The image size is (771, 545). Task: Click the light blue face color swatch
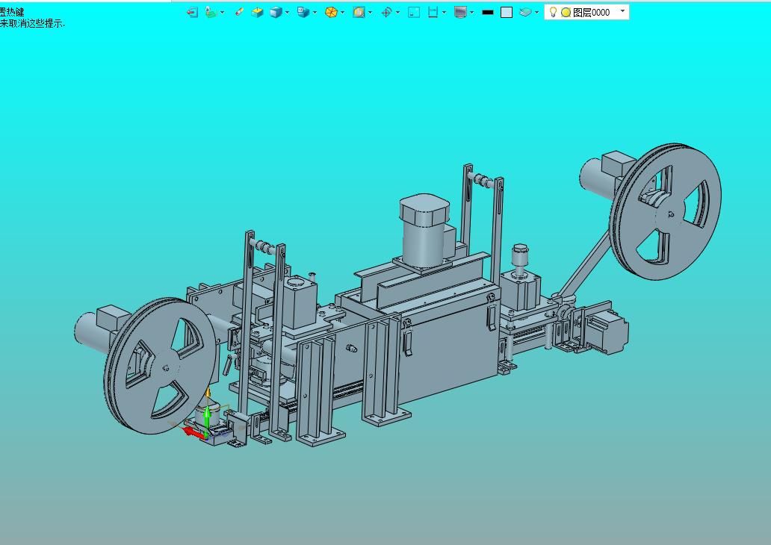507,12
